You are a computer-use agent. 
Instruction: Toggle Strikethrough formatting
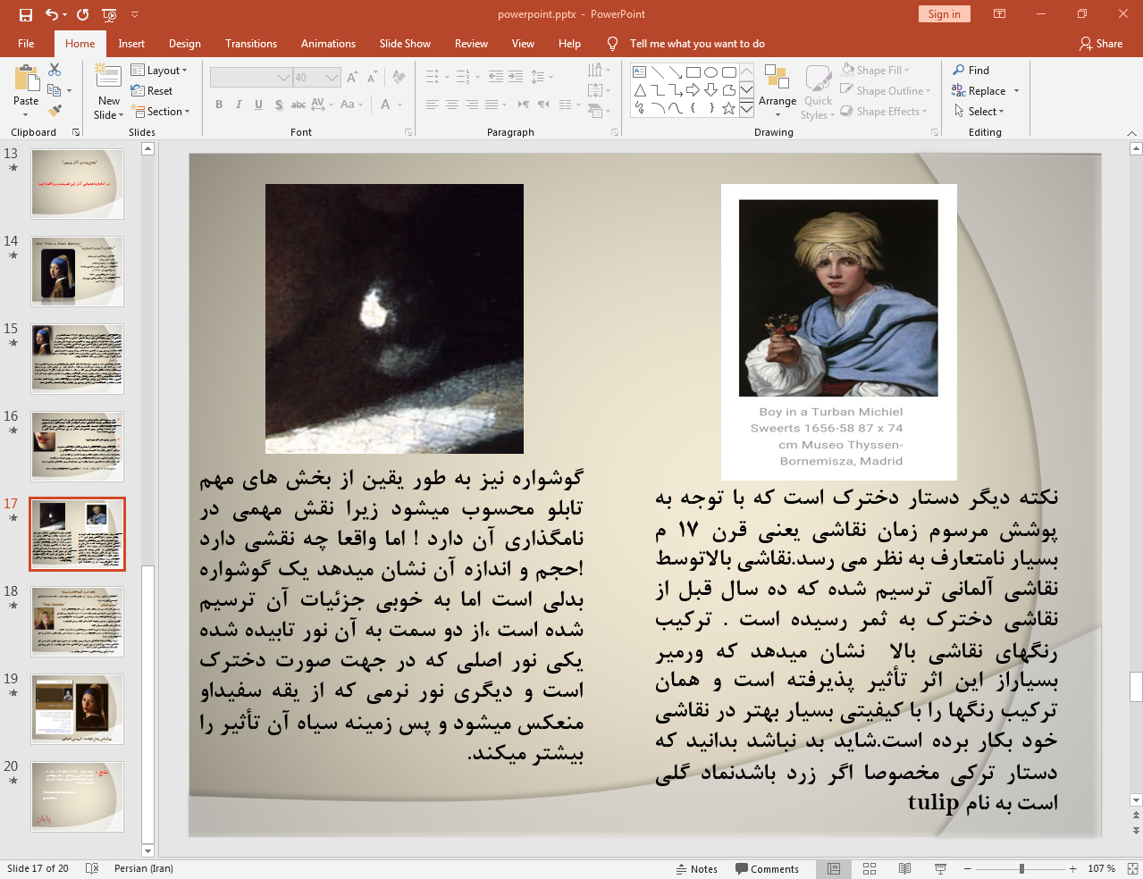tap(298, 105)
